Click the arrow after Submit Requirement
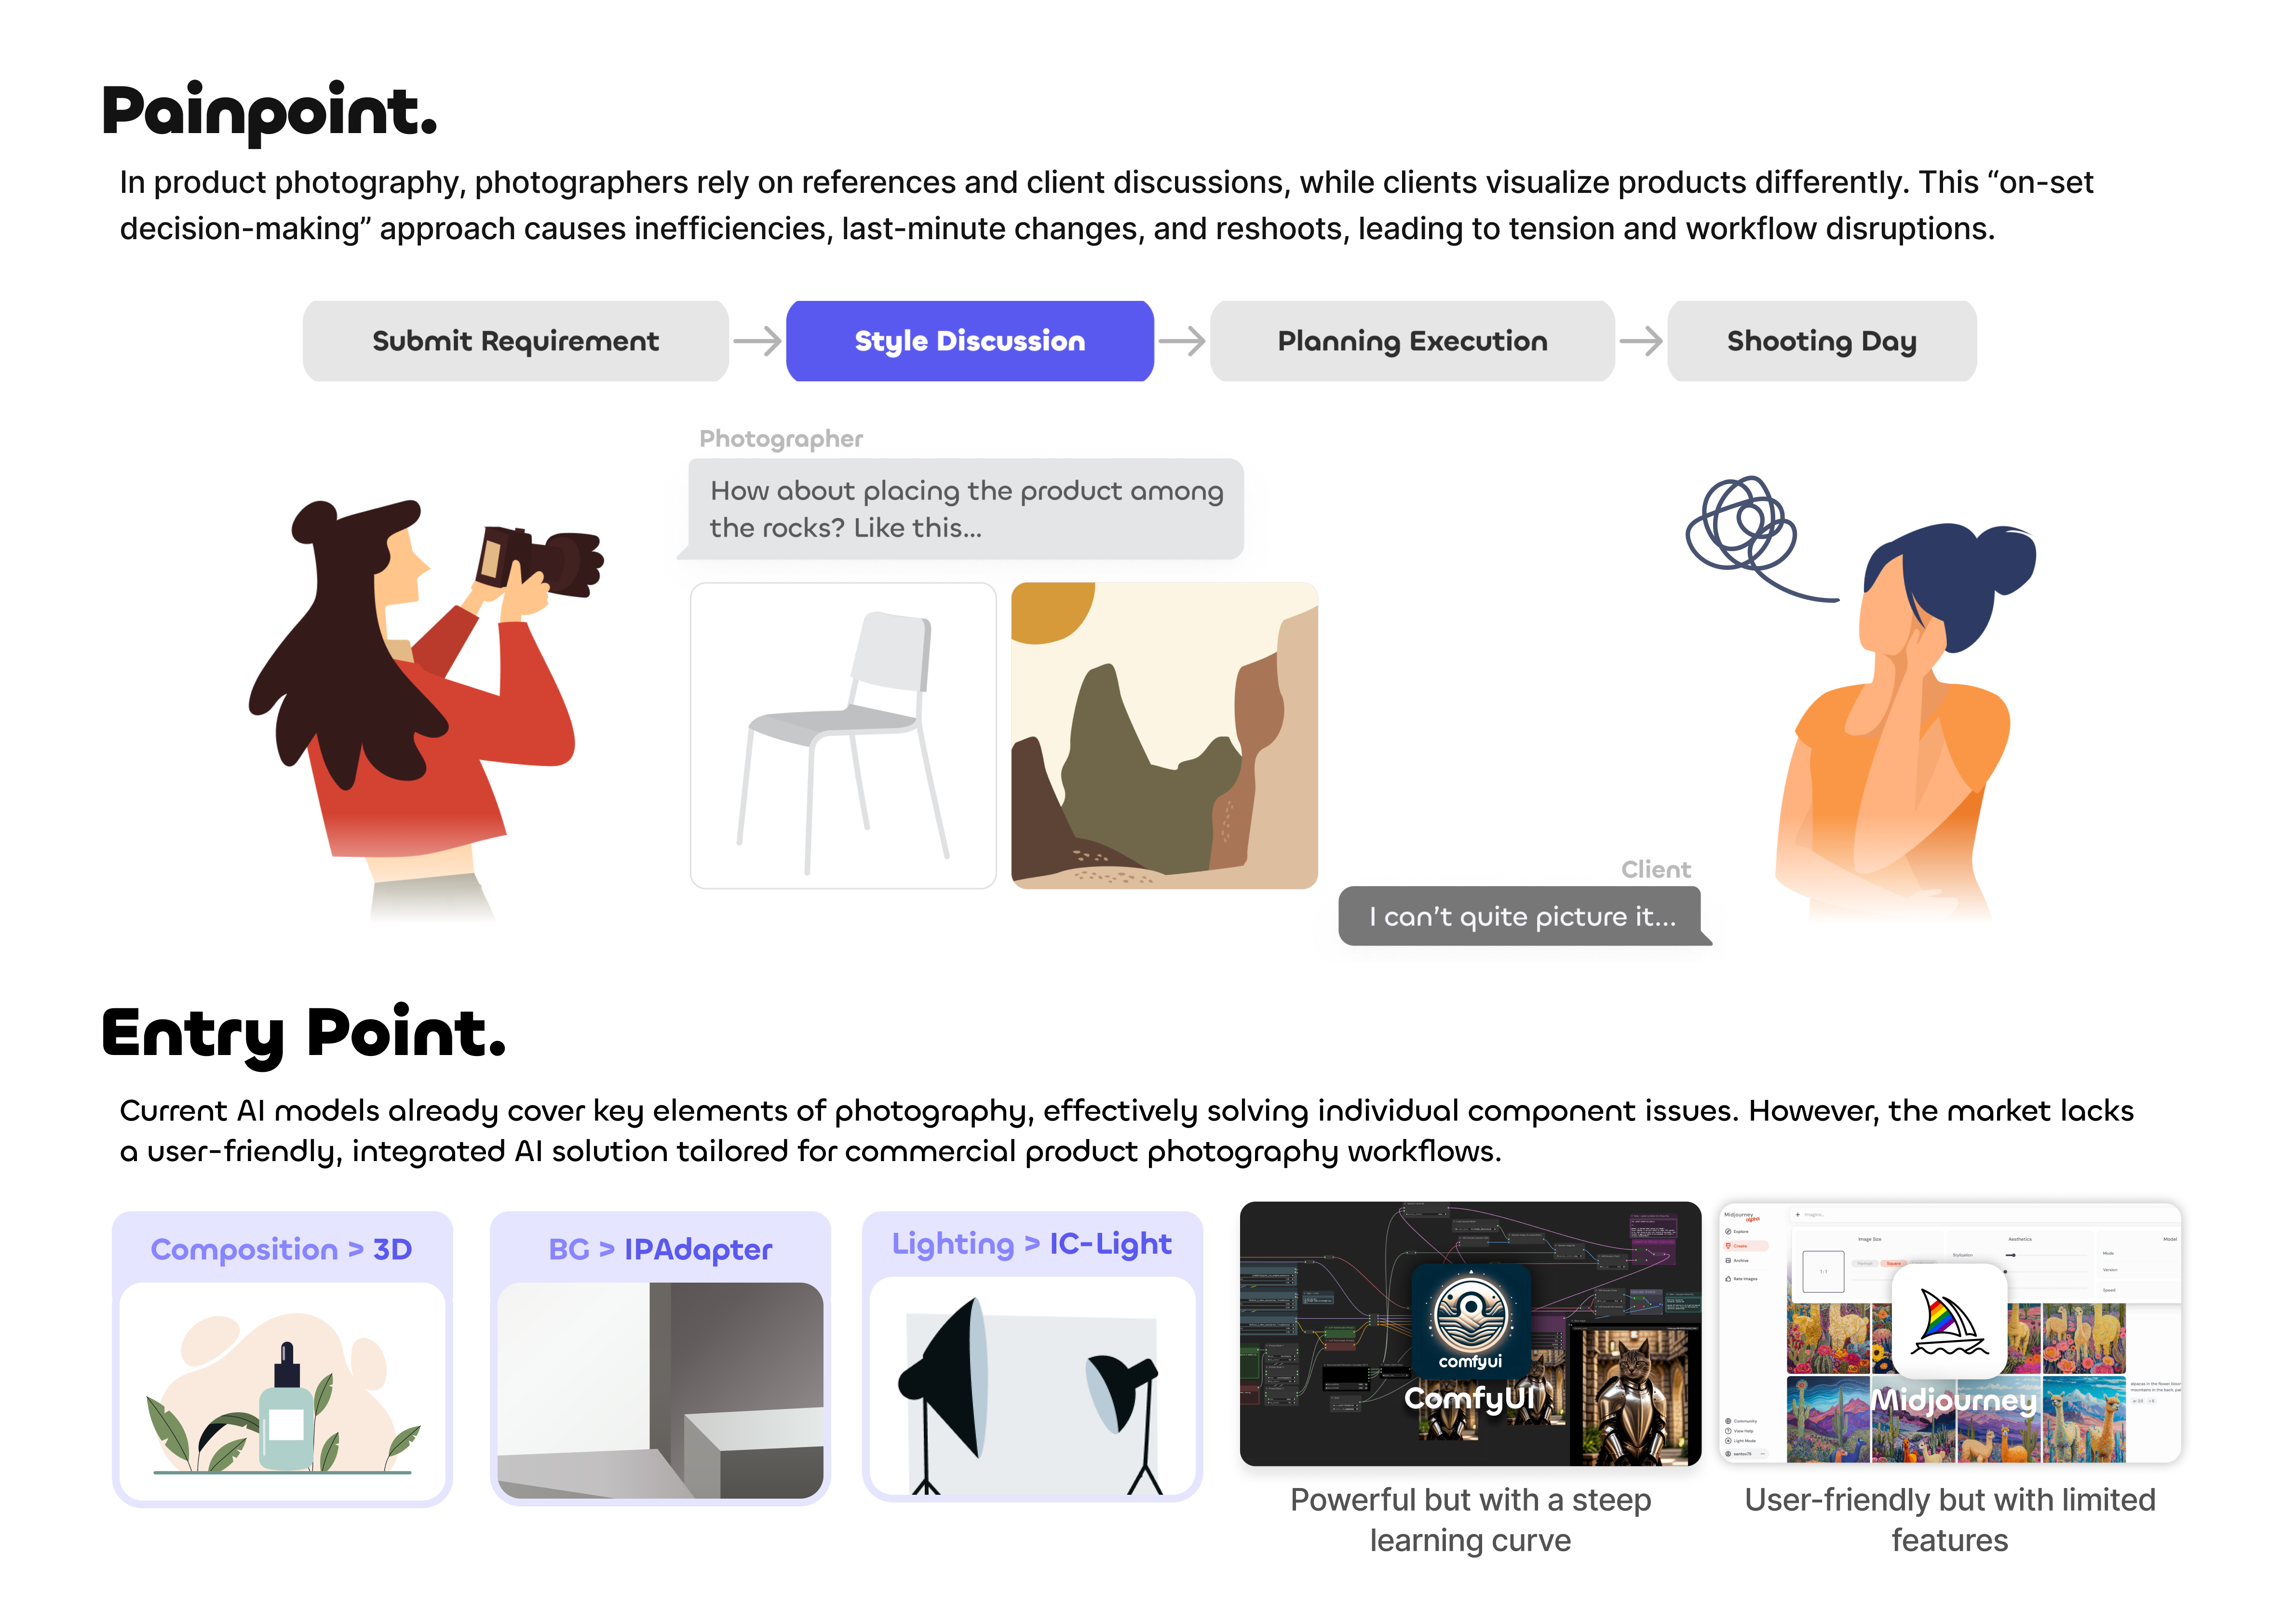The image size is (2295, 1624). click(757, 341)
